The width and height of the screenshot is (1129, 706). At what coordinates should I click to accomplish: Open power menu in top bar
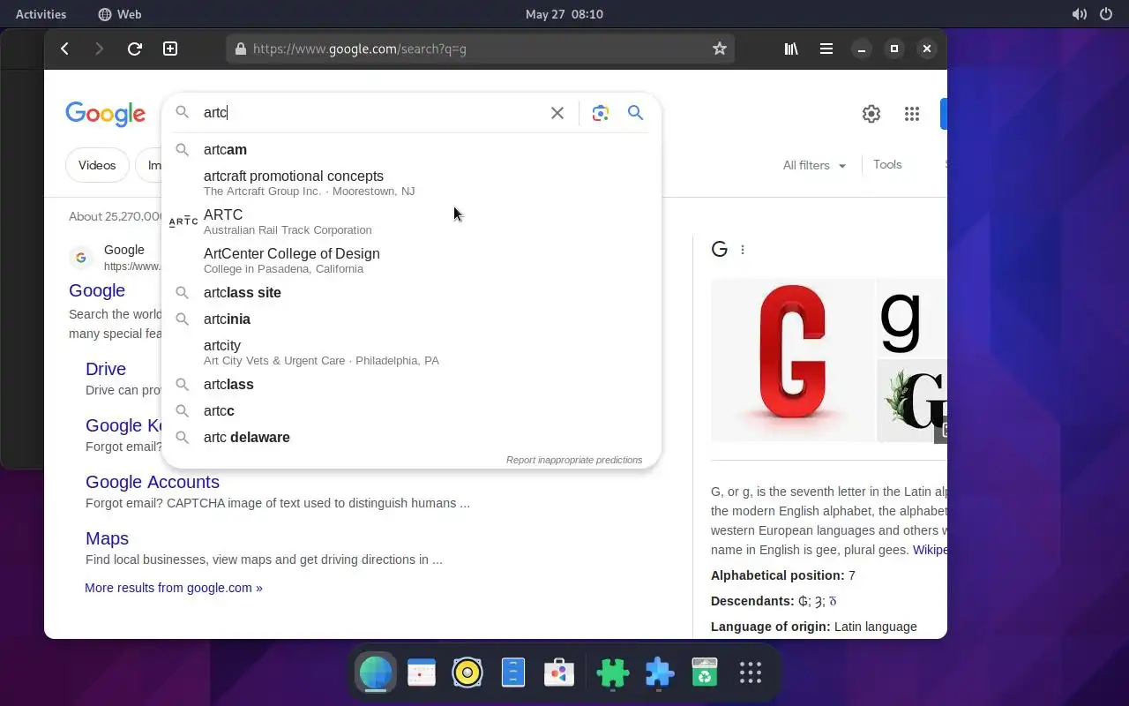pyautogui.click(x=1106, y=14)
